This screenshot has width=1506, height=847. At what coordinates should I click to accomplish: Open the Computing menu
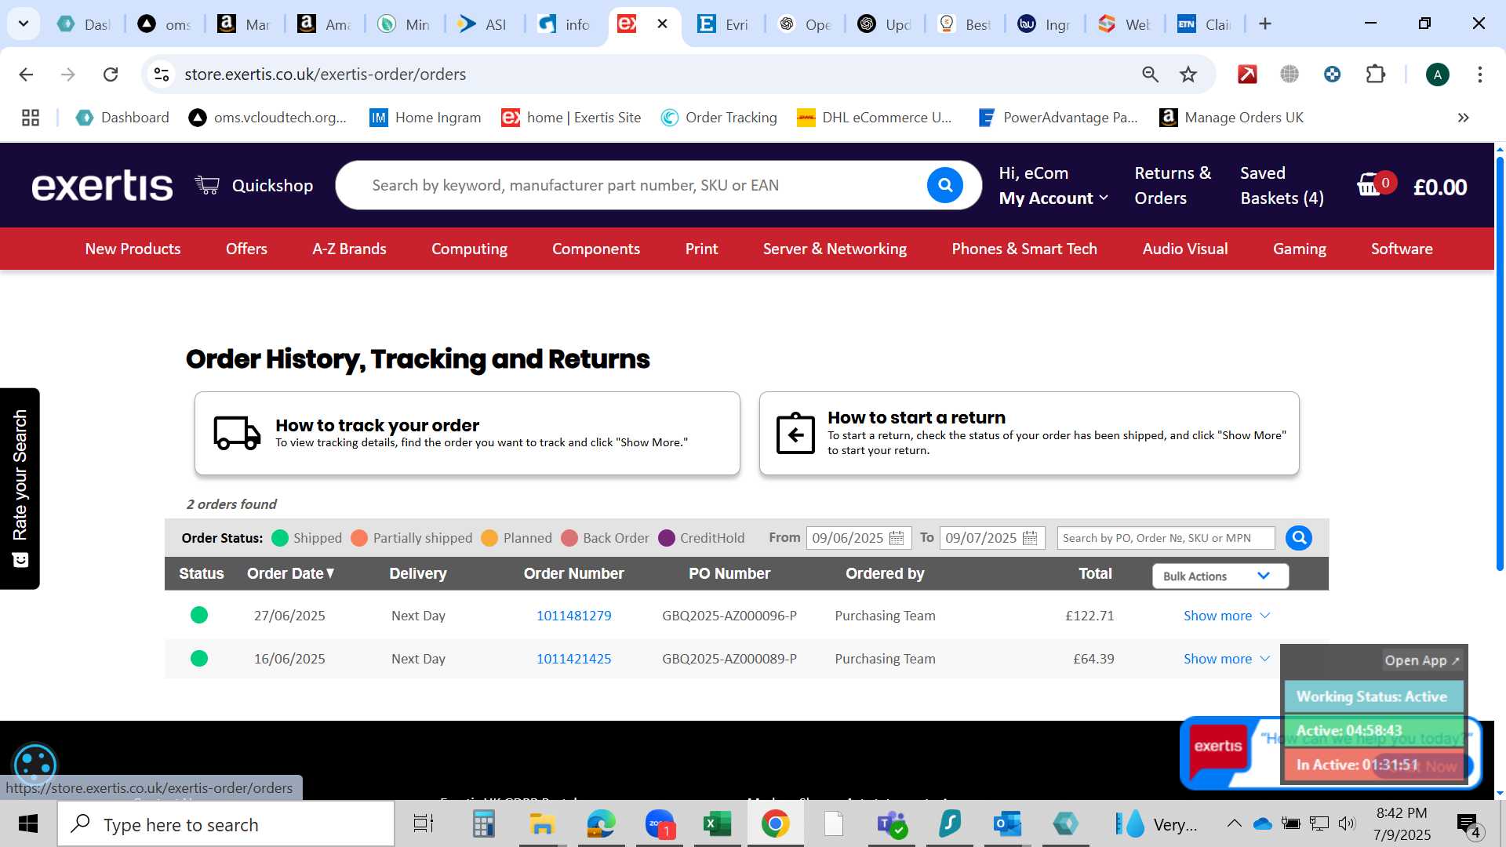tap(469, 249)
